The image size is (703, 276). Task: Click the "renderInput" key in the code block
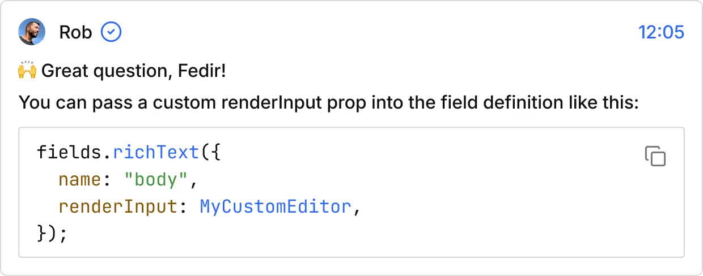pos(117,207)
